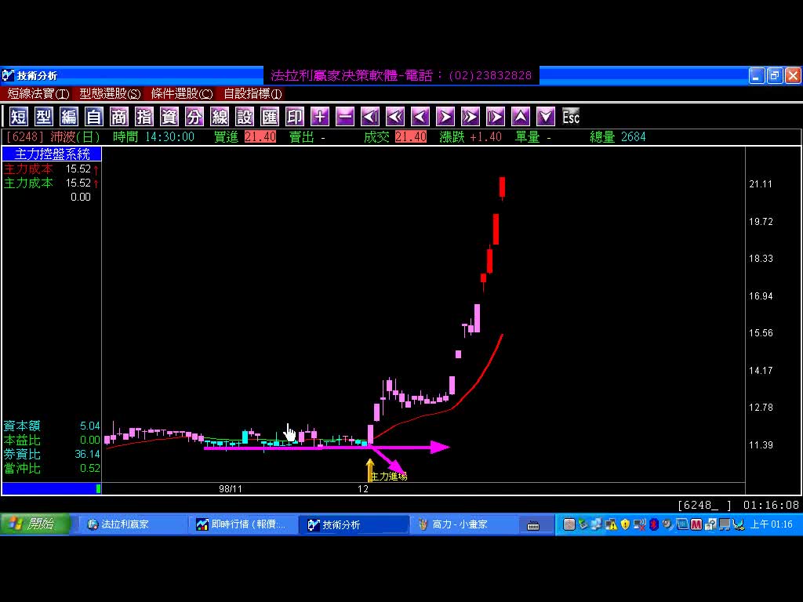Click the 總量 value 2684
The width and height of the screenshot is (803, 602).
click(x=633, y=136)
